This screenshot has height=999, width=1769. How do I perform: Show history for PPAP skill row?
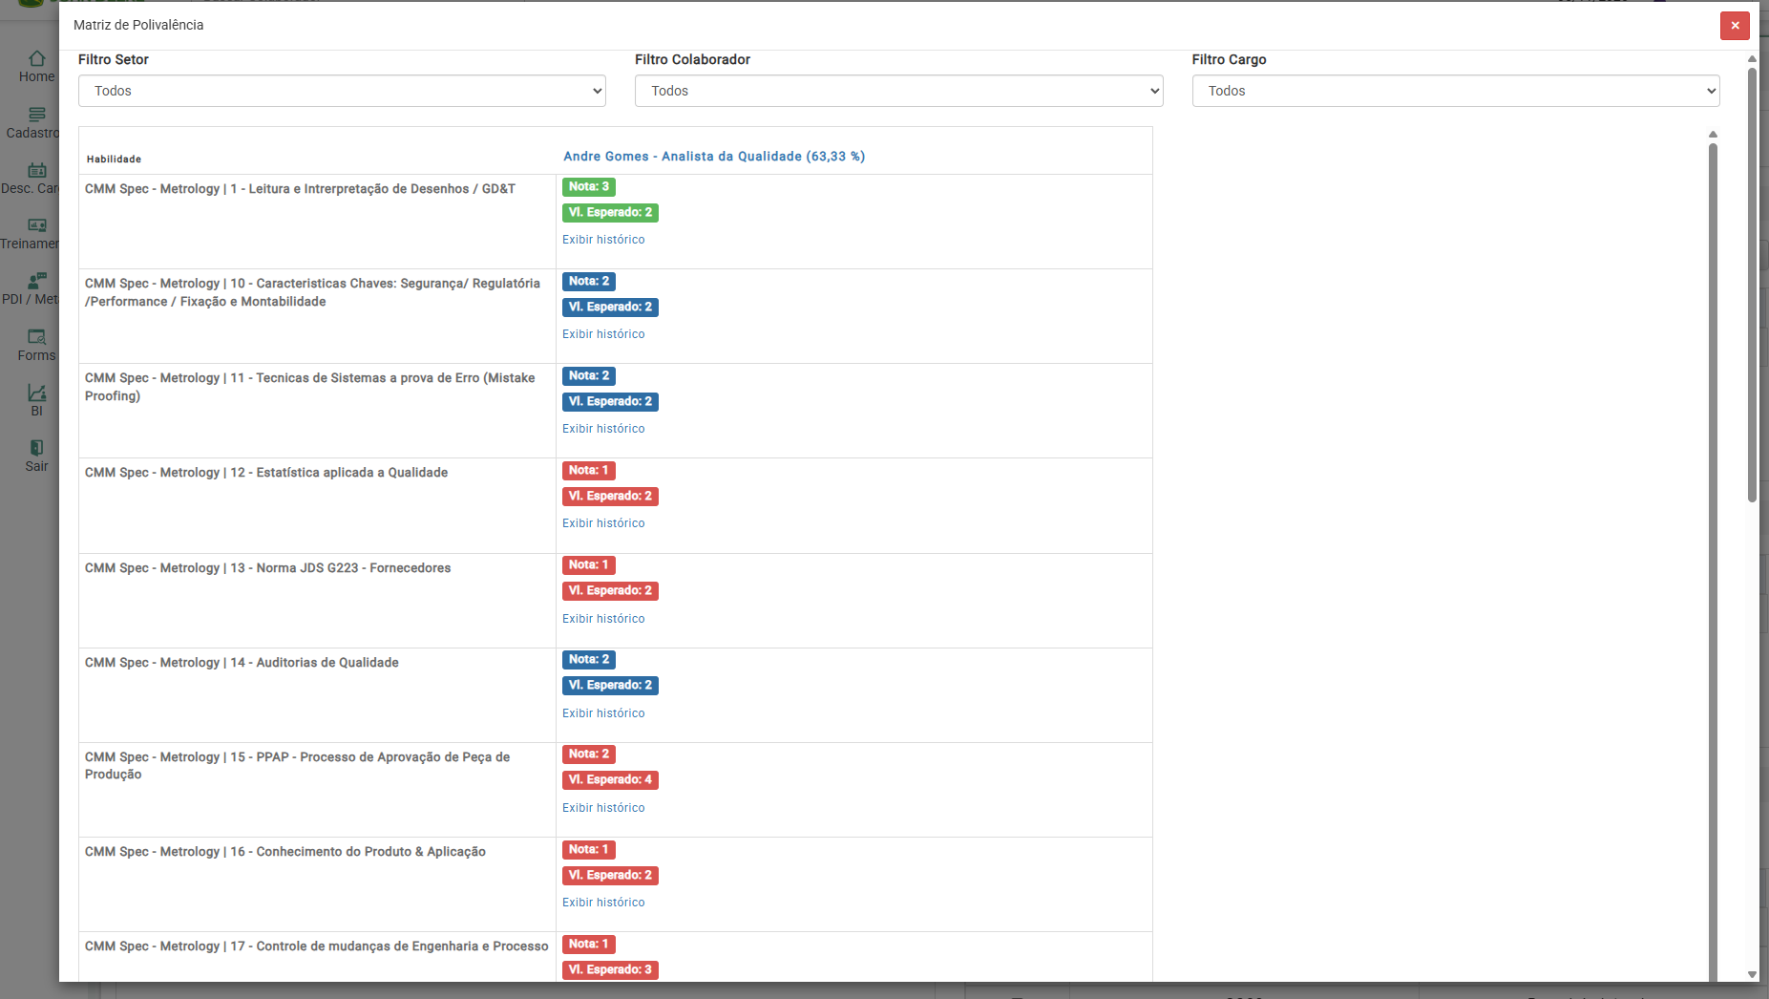point(603,808)
